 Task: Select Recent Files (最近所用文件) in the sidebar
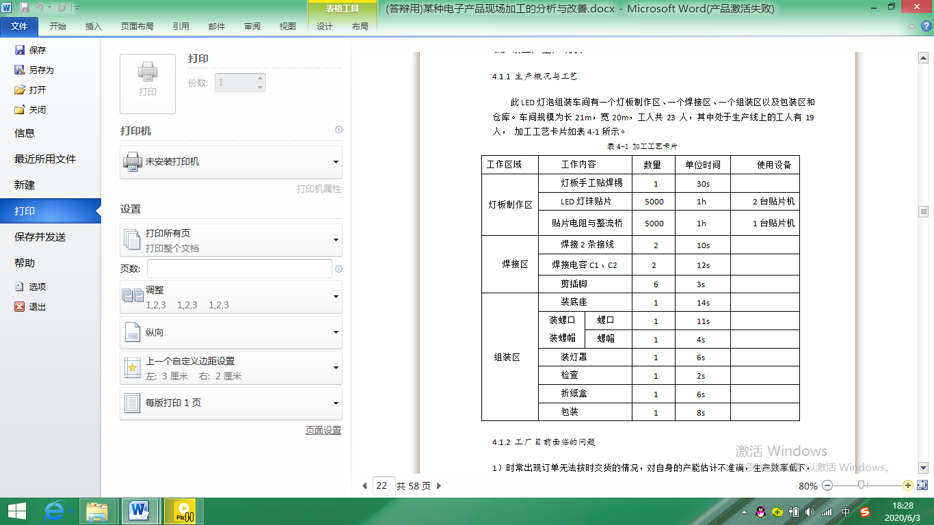(45, 159)
